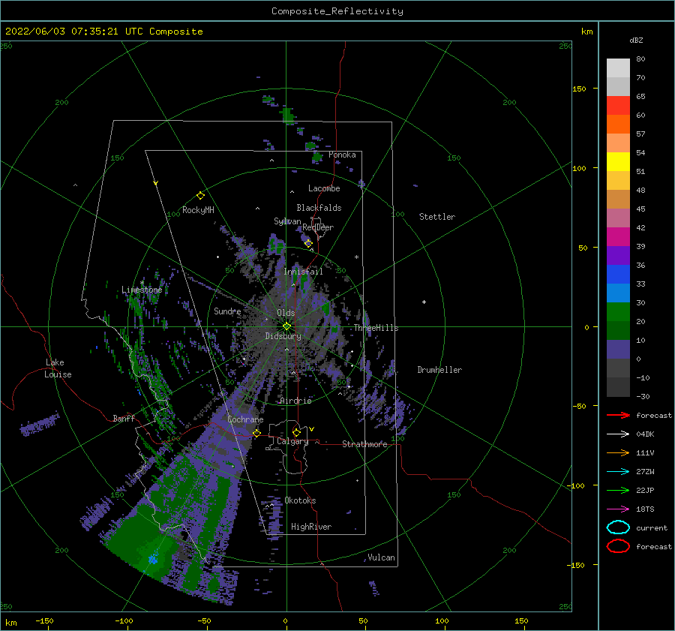This screenshot has width=675, height=631.
Task: Click the HighRiver town label
Action: click(311, 527)
